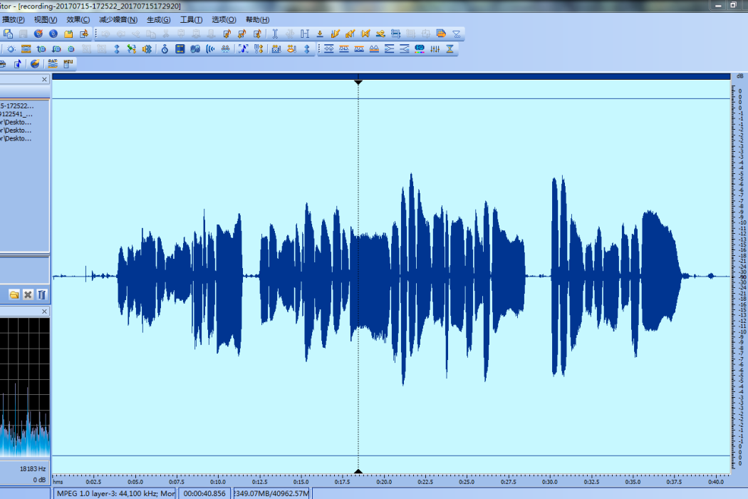Image resolution: width=748 pixels, height=499 pixels.
Task: Click the green and orange swap arrows icon
Action: coord(132,48)
